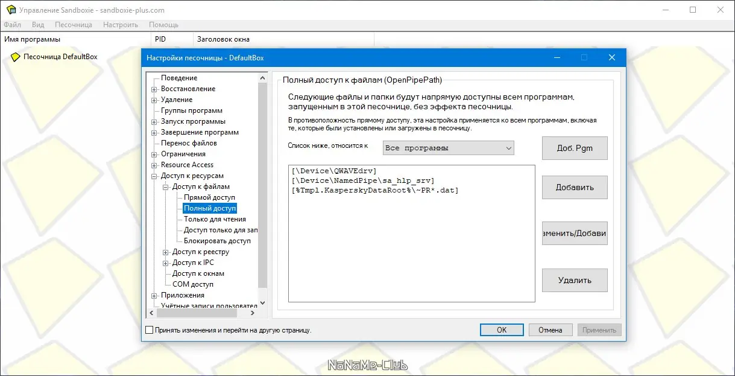The height and width of the screenshot is (376, 735).
Task: Expand the Восстановление tree node
Action: (154, 89)
